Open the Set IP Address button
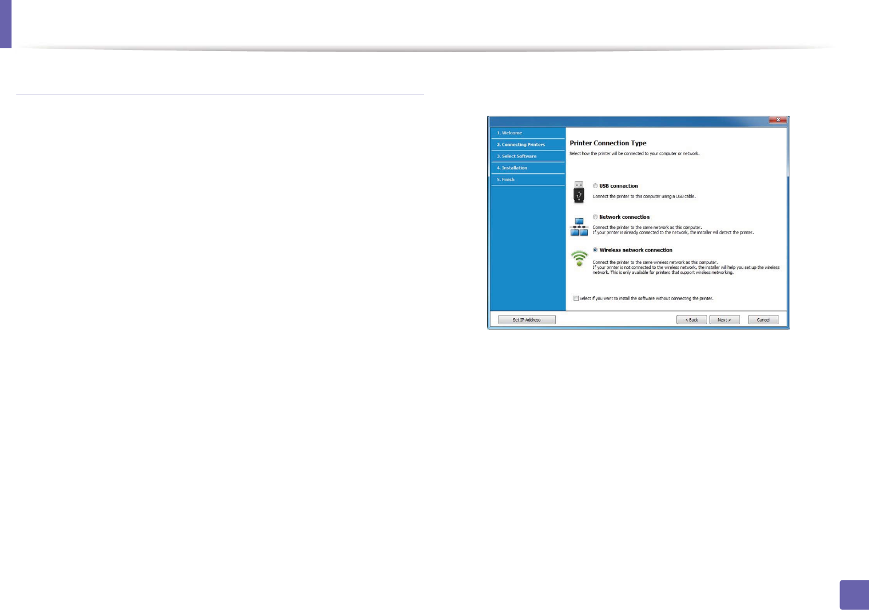869x610 pixels. [527, 320]
